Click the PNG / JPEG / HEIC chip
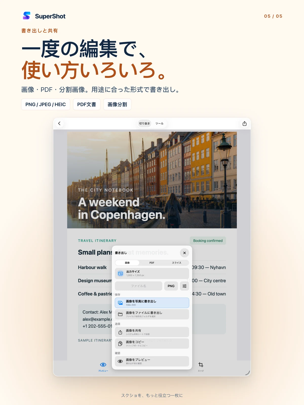This screenshot has width=304, height=405. point(46,104)
